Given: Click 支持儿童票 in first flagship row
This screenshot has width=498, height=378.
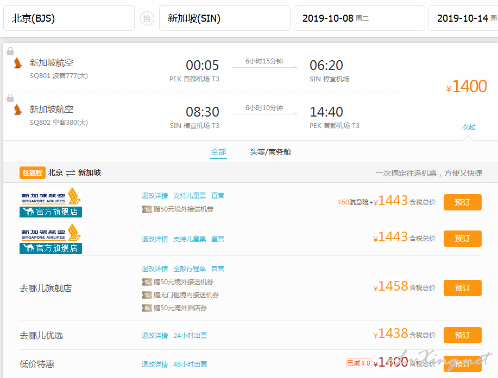Looking at the screenshot, I should tap(190, 196).
